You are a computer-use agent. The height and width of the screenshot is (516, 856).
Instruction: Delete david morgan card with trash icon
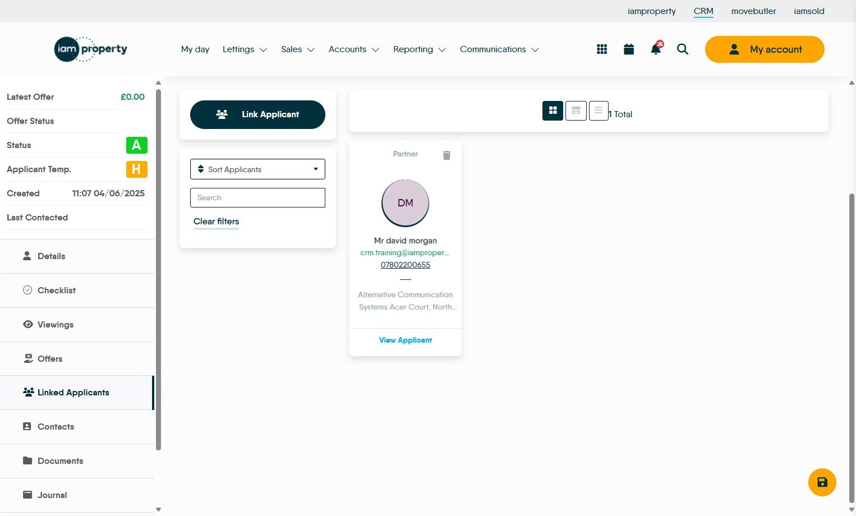point(447,155)
